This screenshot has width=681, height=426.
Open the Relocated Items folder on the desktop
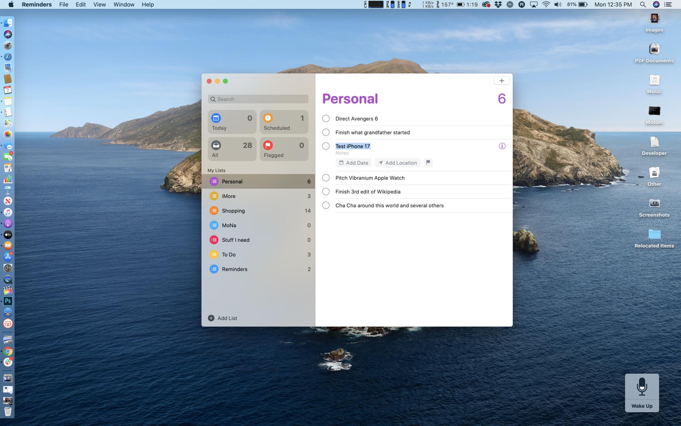click(654, 239)
